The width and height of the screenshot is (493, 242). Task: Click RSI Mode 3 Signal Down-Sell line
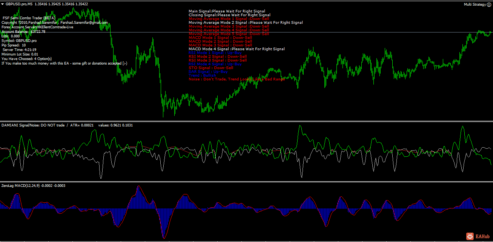pos(218,60)
